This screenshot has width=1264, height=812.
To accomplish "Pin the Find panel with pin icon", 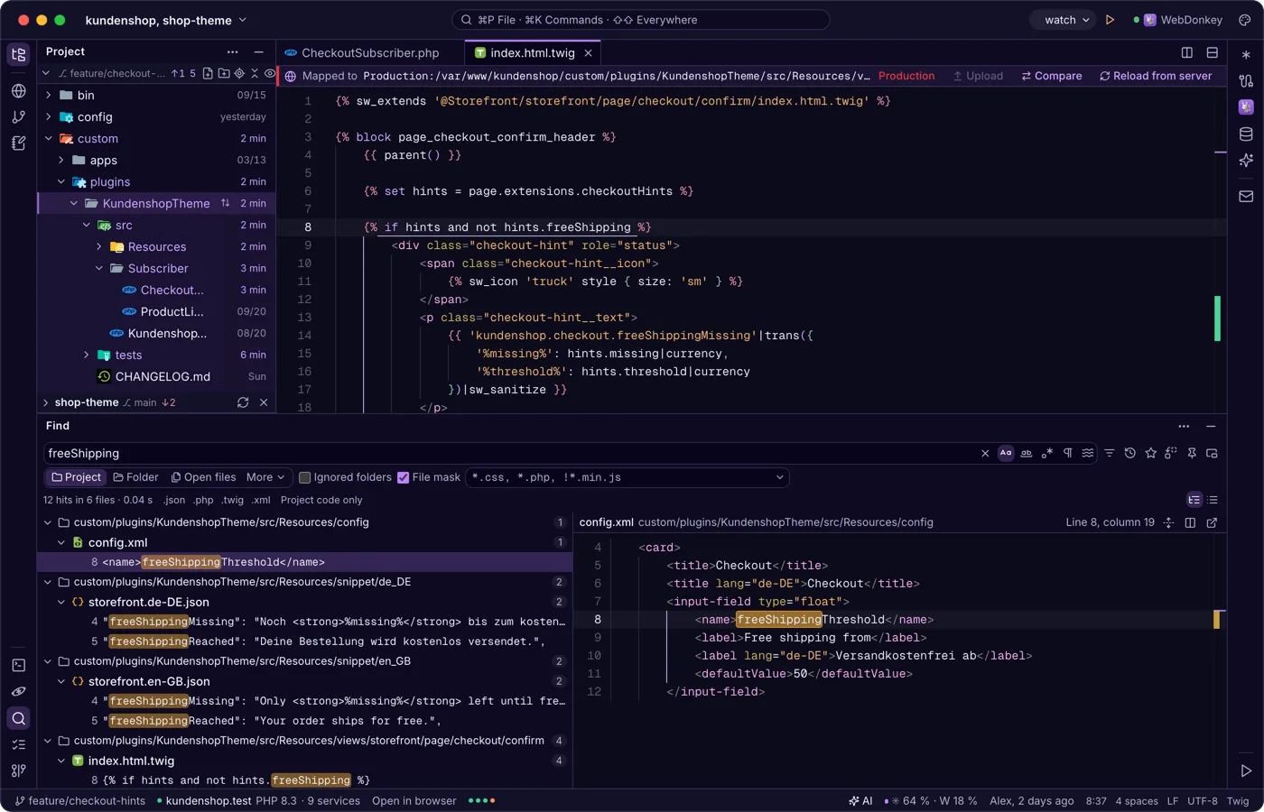I will tap(1192, 453).
